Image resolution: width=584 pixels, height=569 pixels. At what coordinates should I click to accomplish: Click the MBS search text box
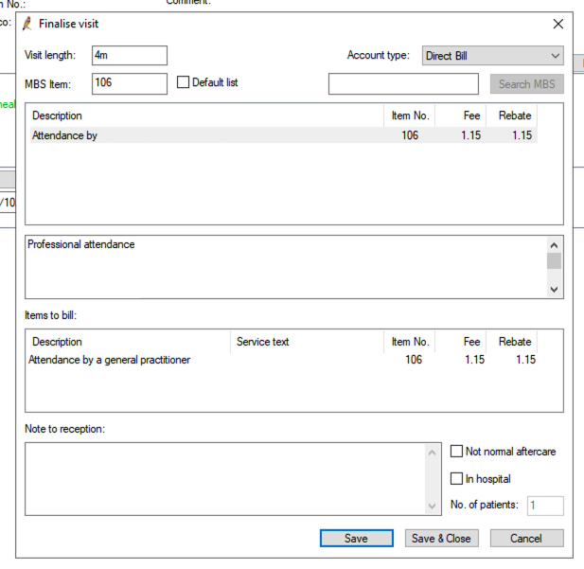[x=404, y=84]
